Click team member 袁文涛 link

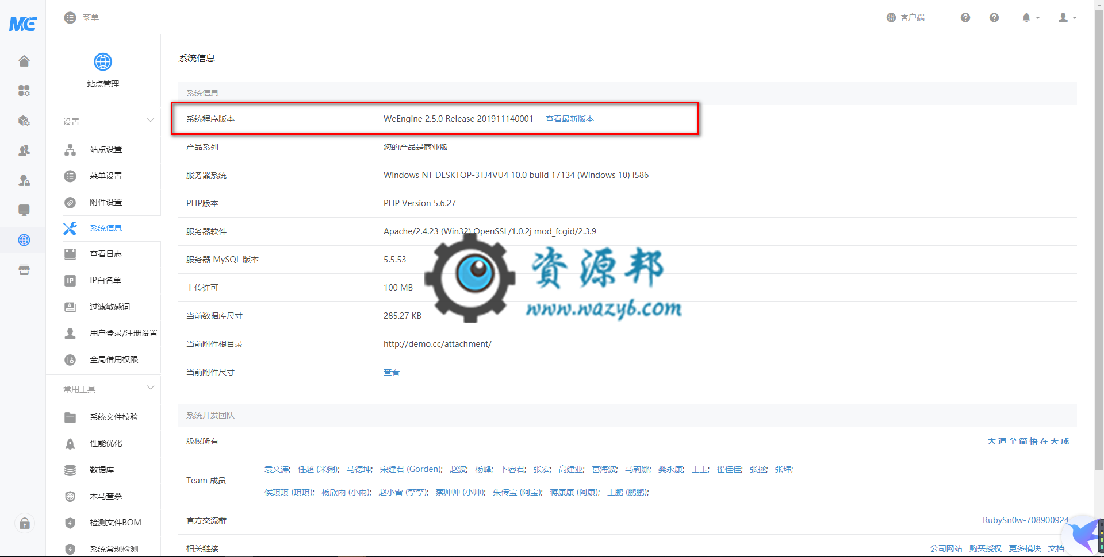(277, 469)
